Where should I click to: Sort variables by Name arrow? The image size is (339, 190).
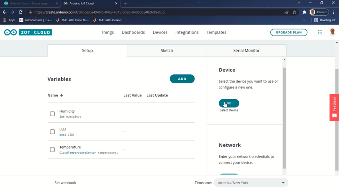coord(62,95)
